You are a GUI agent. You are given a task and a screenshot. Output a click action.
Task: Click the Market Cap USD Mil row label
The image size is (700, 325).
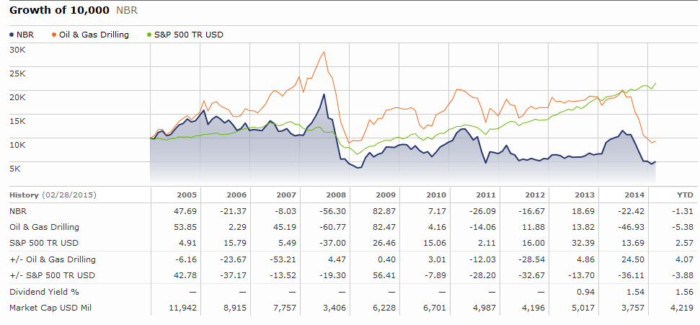[x=51, y=308]
